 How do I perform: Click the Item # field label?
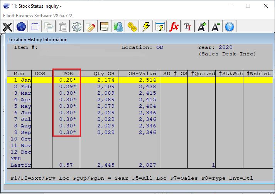point(26,47)
